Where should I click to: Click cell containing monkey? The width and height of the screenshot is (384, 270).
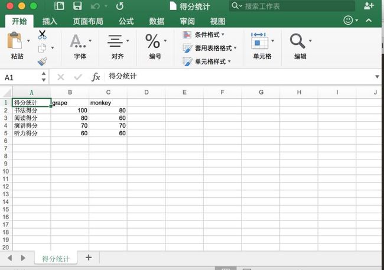[x=108, y=103]
